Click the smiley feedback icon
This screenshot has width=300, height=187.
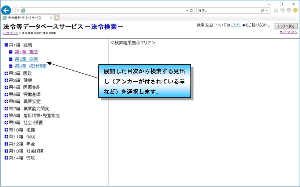[x=295, y=10]
